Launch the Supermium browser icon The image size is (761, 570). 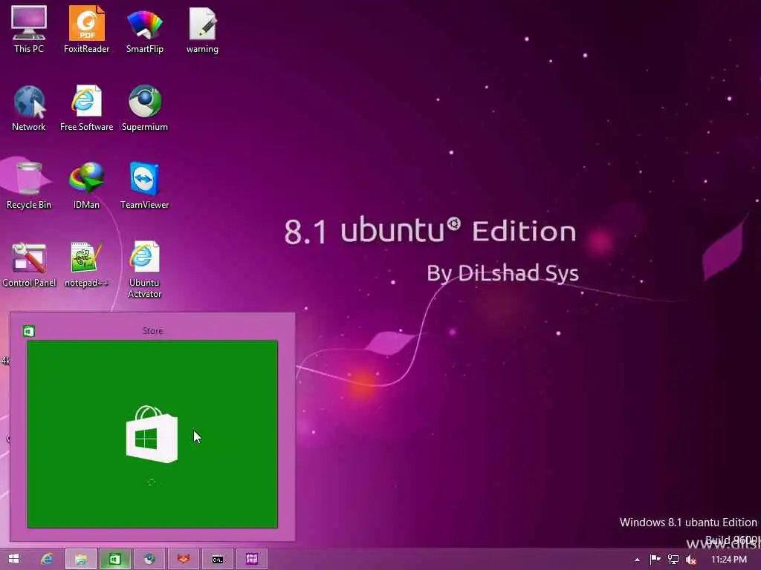point(145,108)
